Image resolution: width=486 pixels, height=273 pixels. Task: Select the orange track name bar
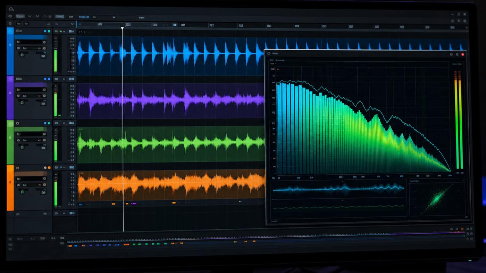pyautogui.click(x=31, y=173)
